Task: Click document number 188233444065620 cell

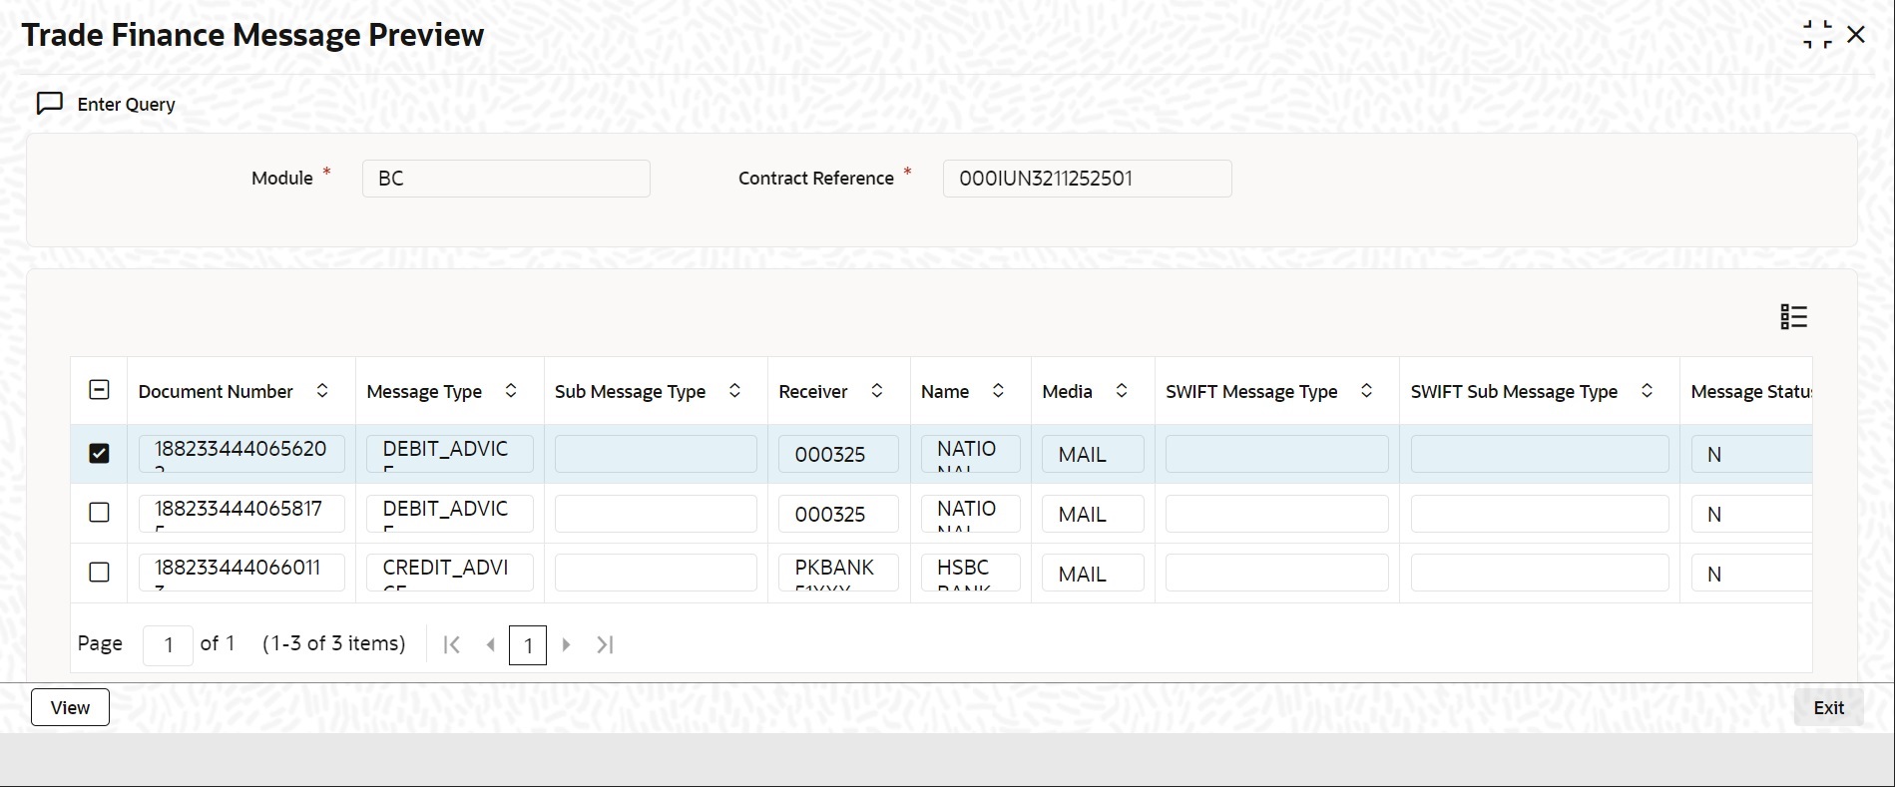Action: 241,454
